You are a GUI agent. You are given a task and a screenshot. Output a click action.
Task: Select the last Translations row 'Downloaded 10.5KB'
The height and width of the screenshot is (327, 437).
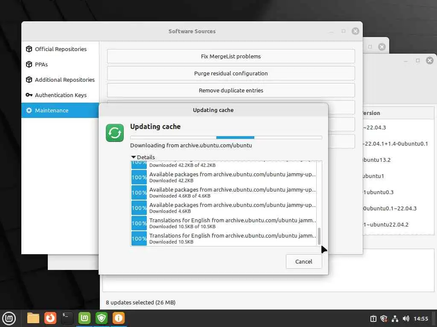tap(224, 238)
